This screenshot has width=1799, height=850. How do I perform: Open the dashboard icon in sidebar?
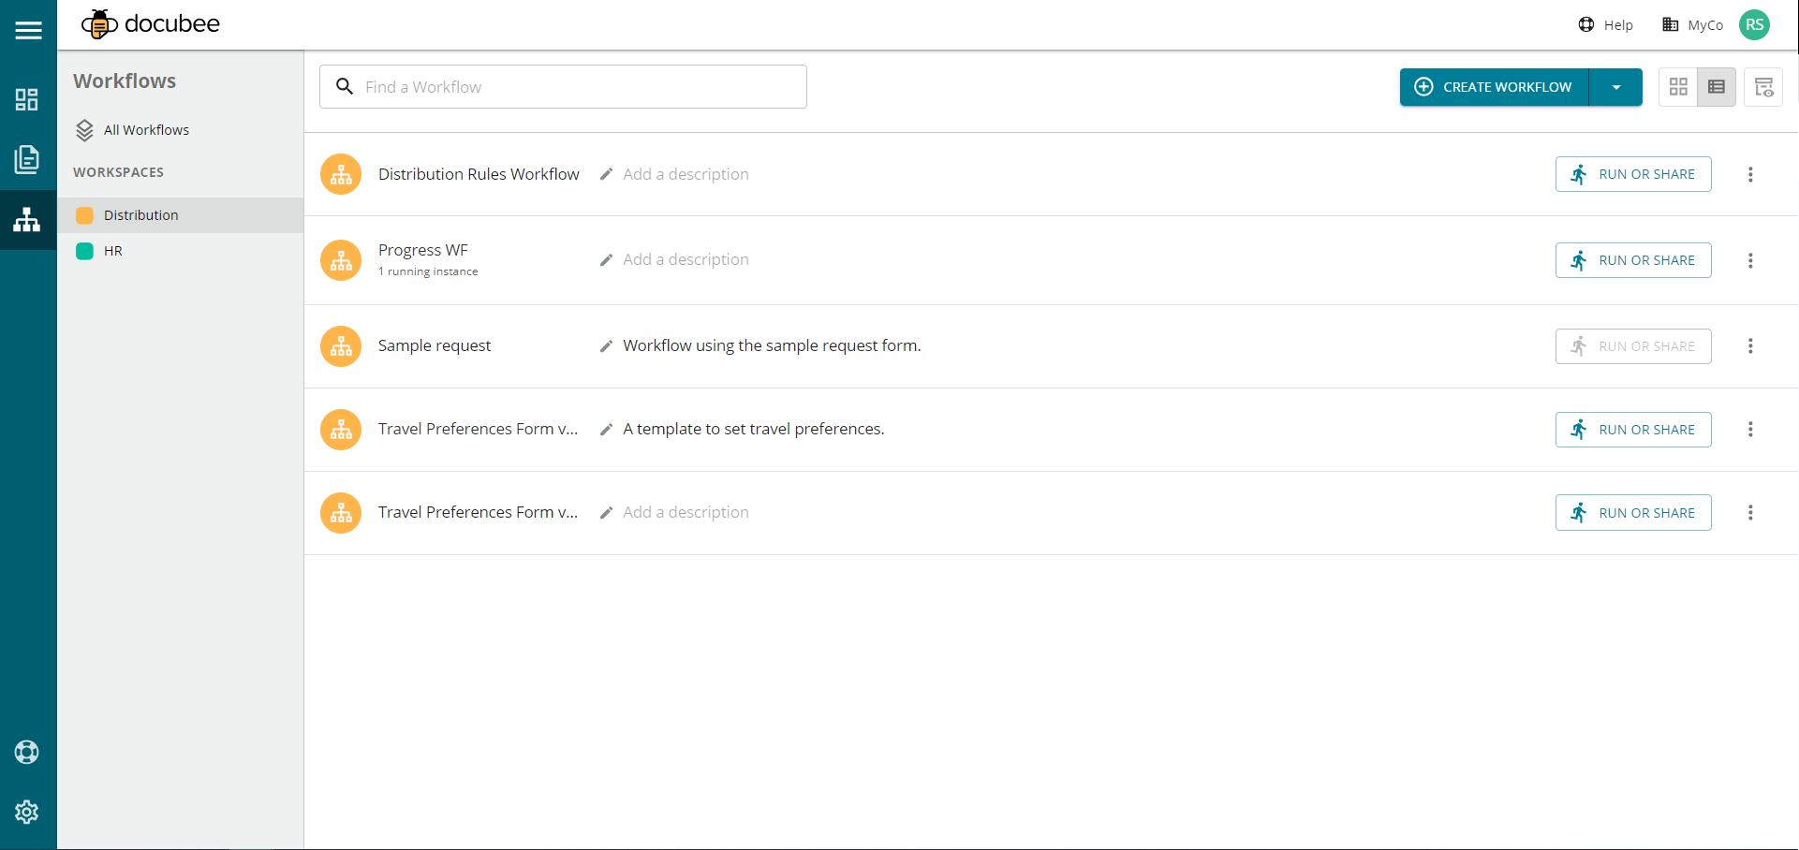tap(27, 99)
